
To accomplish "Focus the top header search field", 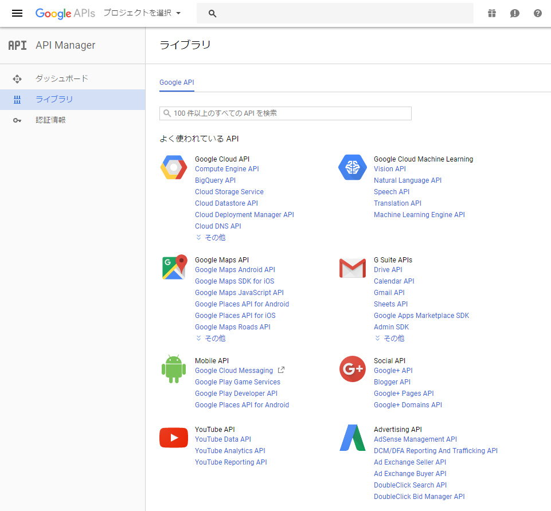I will coord(335,13).
